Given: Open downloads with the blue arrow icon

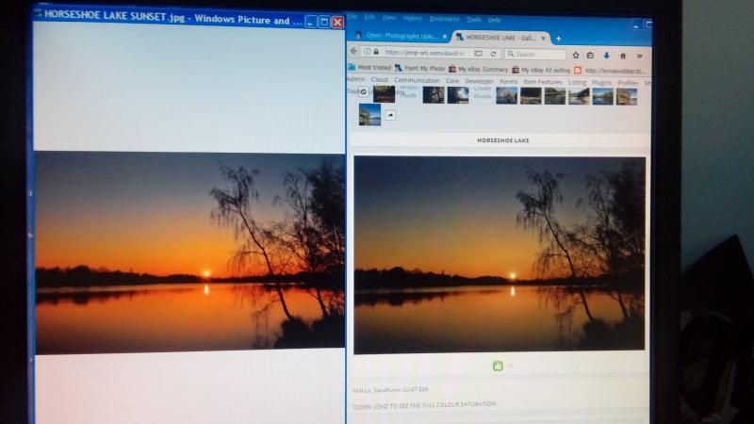Looking at the screenshot, I should pos(607,56).
